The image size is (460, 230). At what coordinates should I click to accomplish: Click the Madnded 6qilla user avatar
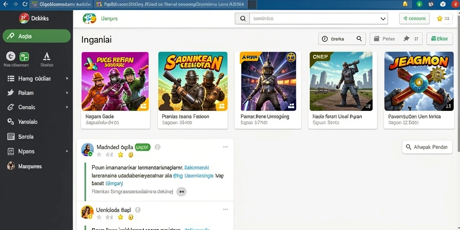click(x=88, y=149)
